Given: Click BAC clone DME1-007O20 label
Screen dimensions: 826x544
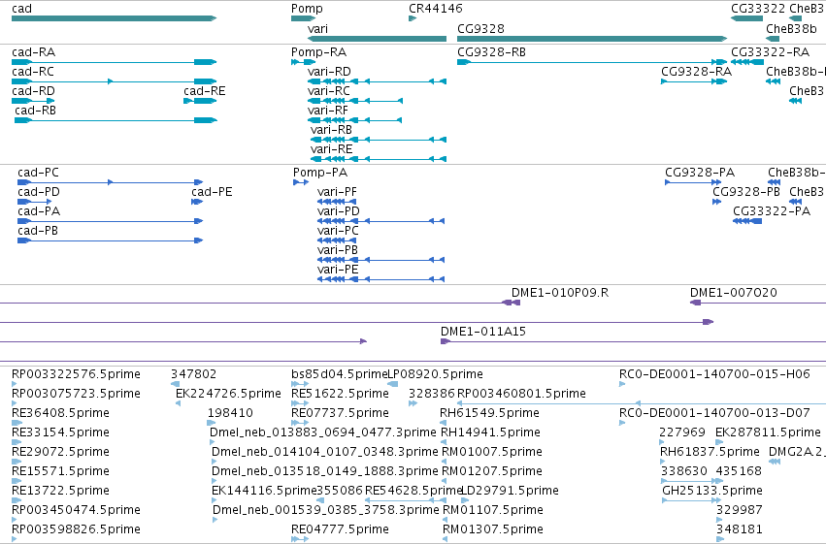Looking at the screenshot, I should (734, 293).
